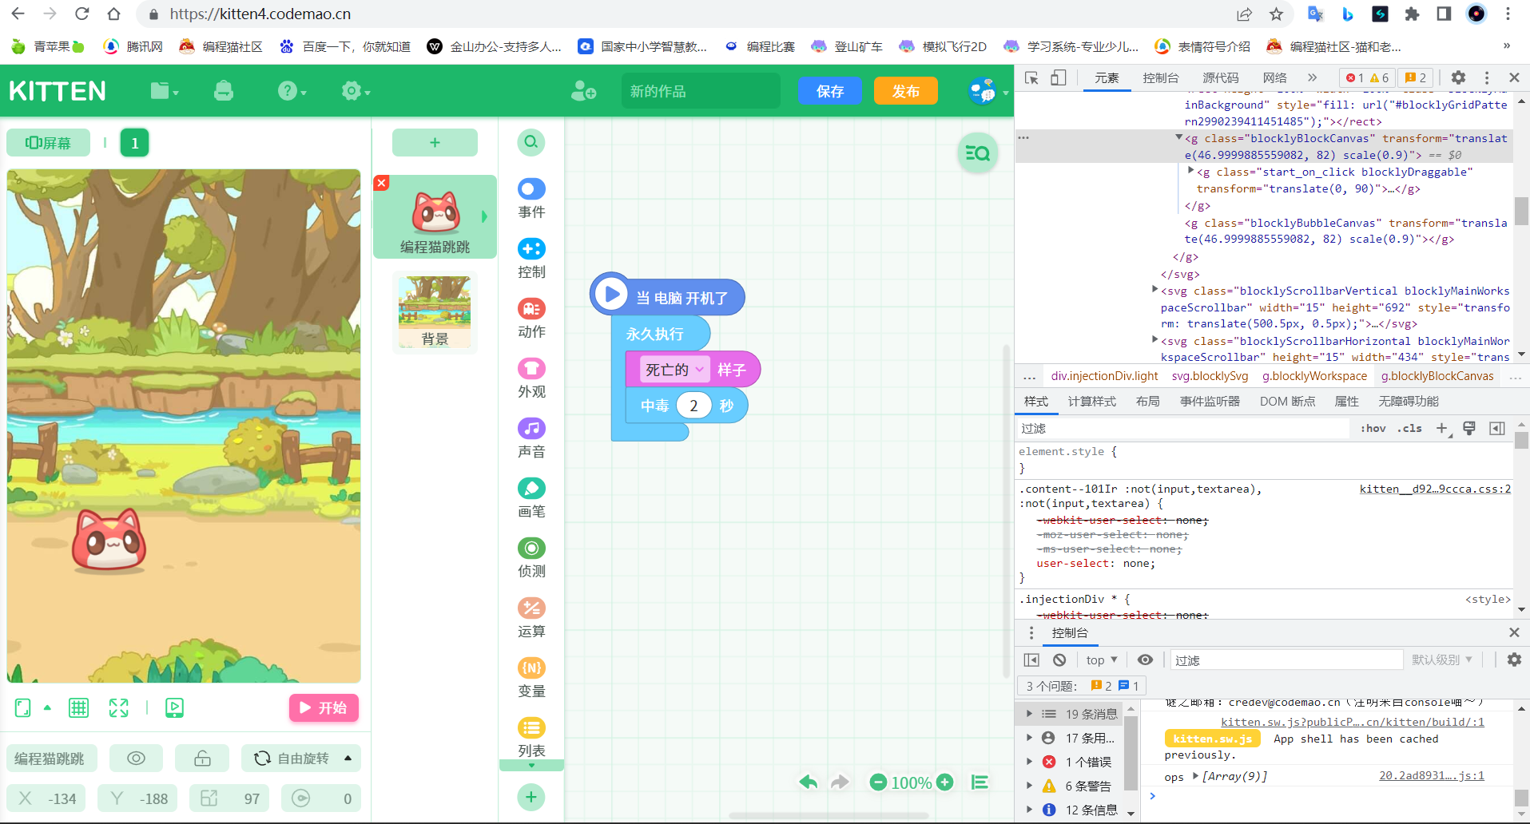Click the stage preview play-frame icon
The width and height of the screenshot is (1530, 824).
click(x=174, y=707)
